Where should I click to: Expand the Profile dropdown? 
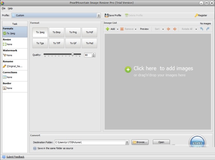click(99, 15)
